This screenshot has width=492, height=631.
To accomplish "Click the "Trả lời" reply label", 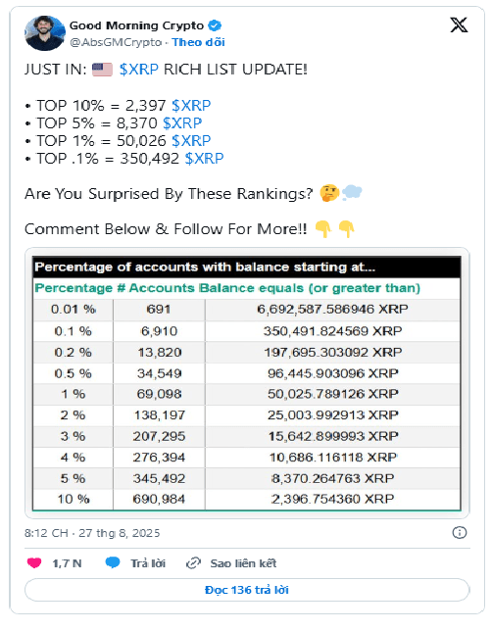I will coord(148,563).
